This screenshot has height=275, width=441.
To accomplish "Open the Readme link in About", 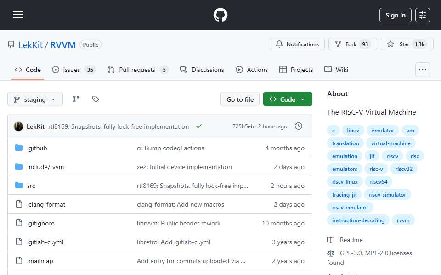I will click(351, 240).
